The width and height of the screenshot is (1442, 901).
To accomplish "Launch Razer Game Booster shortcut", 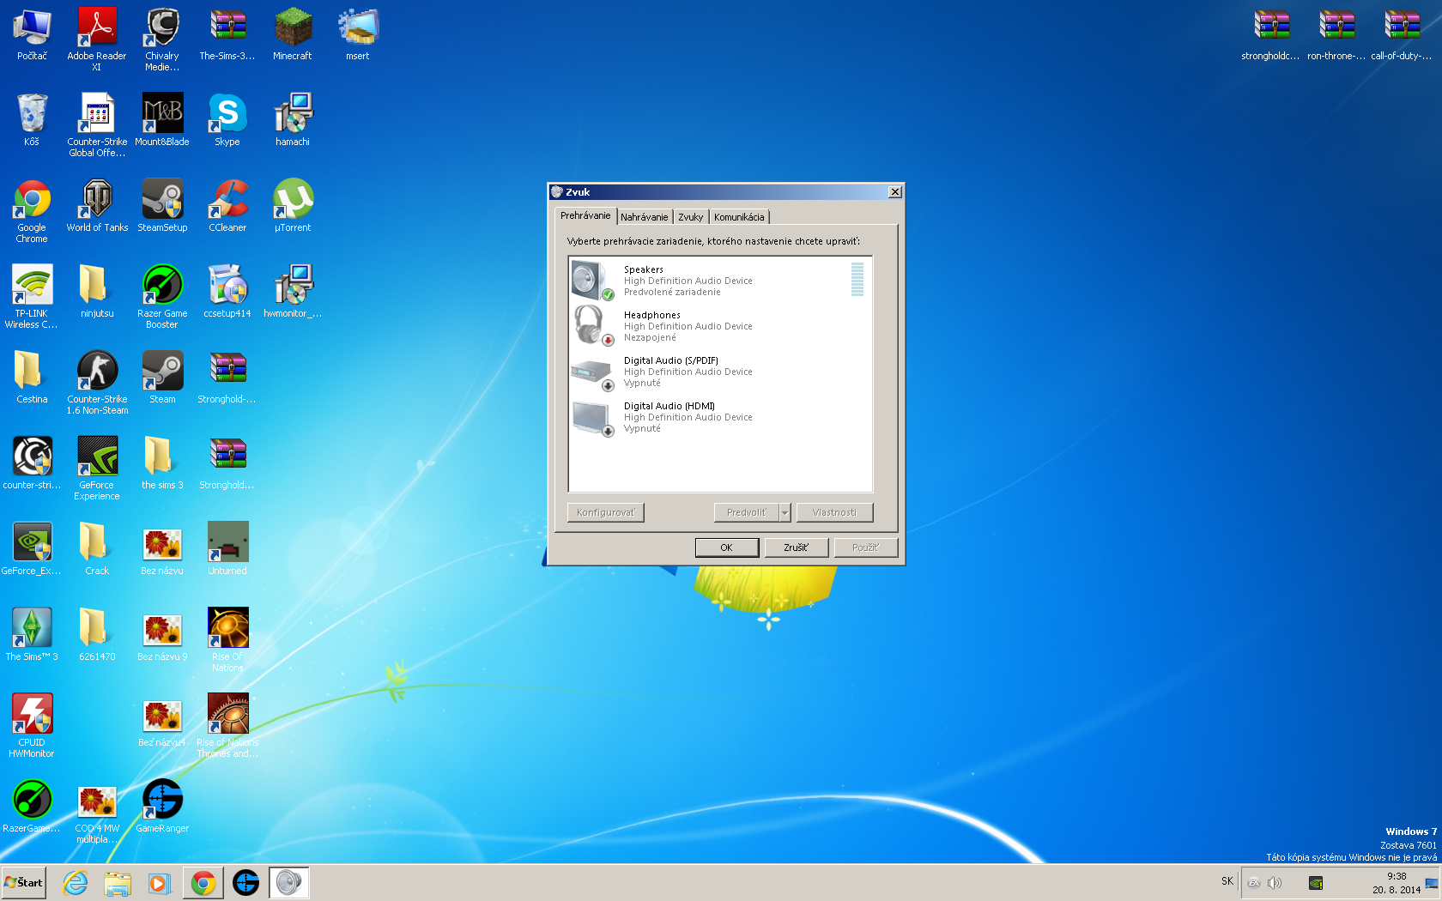I will 162,296.
